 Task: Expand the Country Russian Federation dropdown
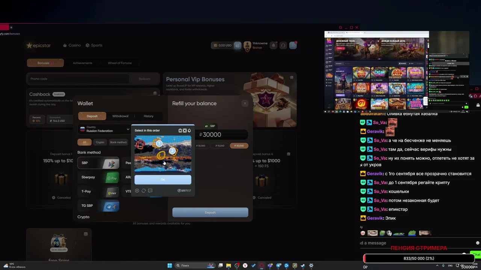(104, 129)
